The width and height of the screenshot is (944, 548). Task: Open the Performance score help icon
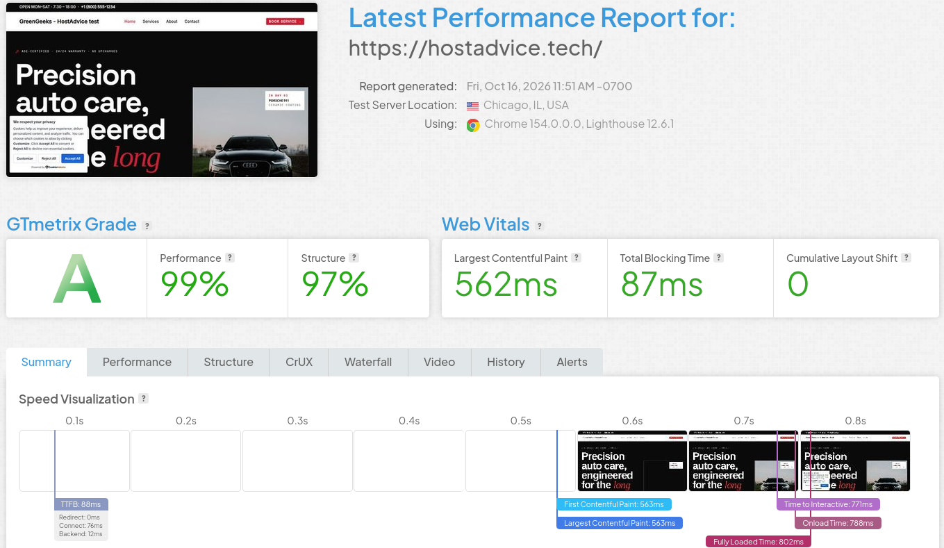coord(230,258)
